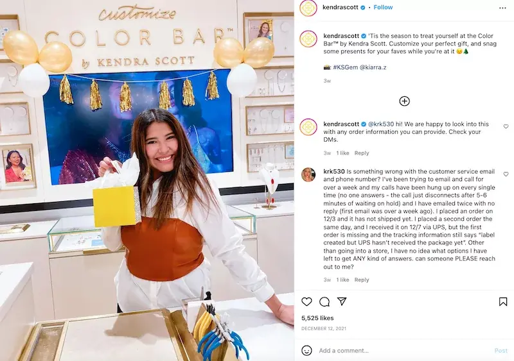
Task: View the 5,525 likes list
Action: pos(317,318)
